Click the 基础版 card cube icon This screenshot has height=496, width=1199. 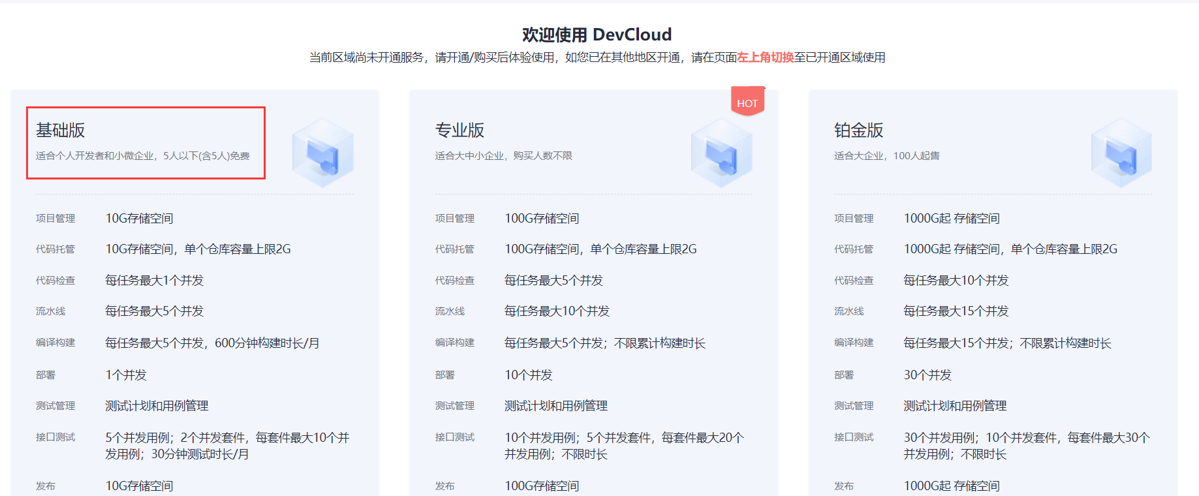323,153
